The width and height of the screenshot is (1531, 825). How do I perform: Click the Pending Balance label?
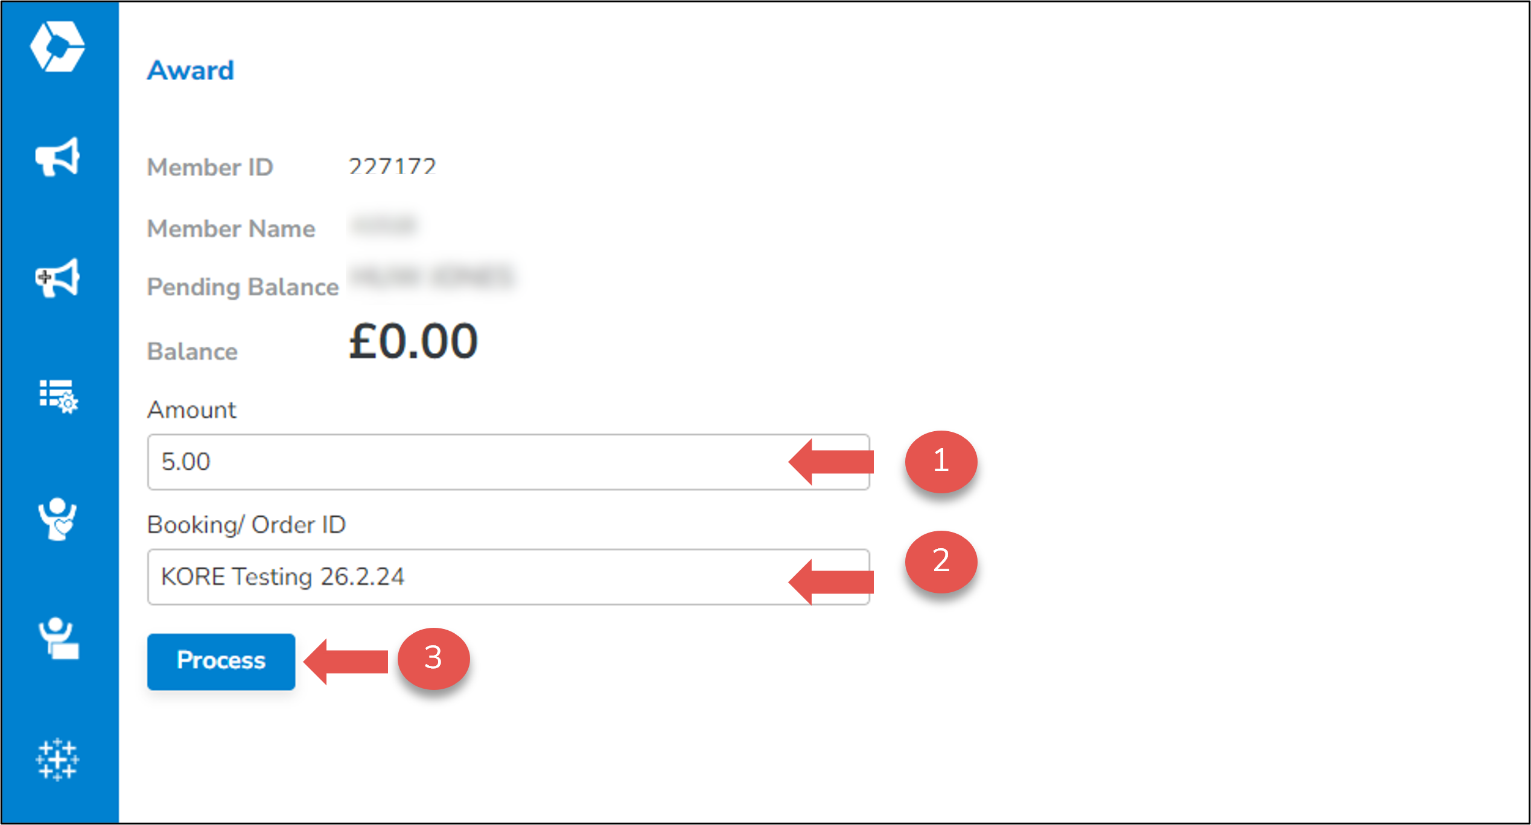tap(243, 287)
